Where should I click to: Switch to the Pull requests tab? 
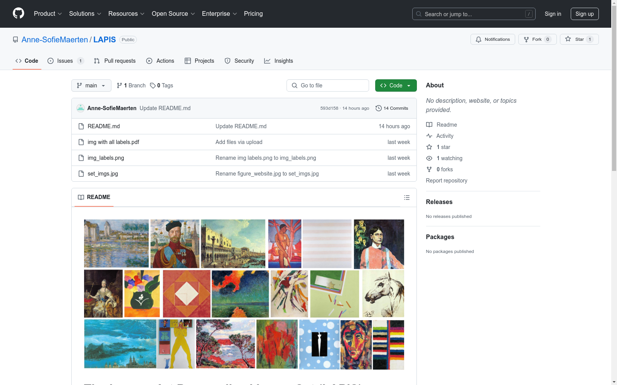(x=115, y=61)
